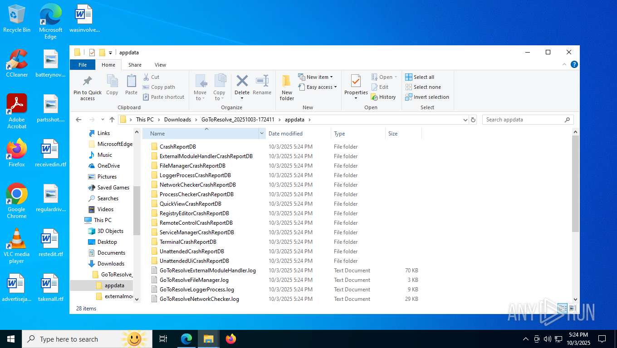Select the VLC media player desktop icon

tap(17, 246)
